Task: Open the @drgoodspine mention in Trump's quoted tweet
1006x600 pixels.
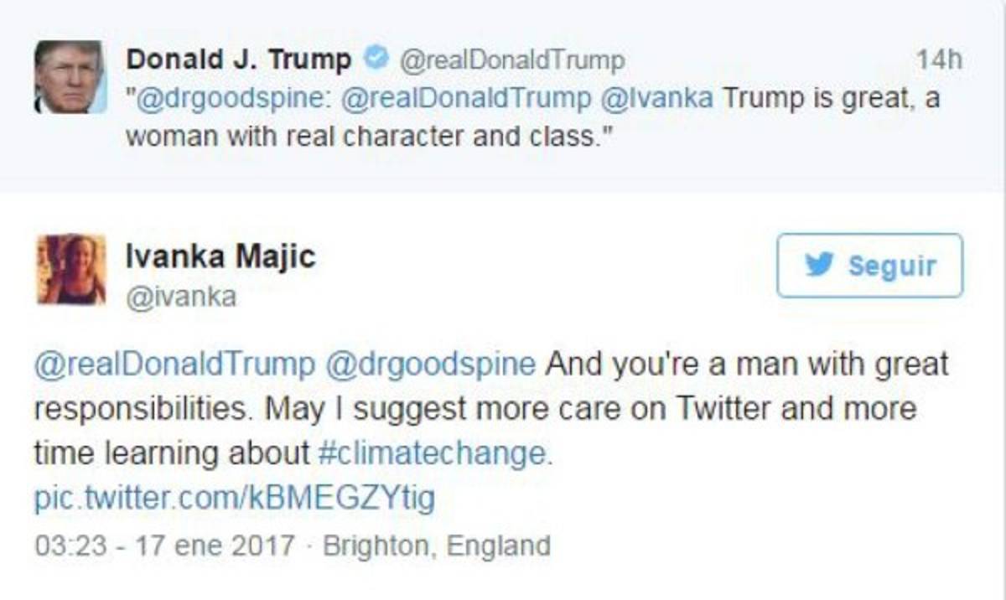Action: coord(228,98)
